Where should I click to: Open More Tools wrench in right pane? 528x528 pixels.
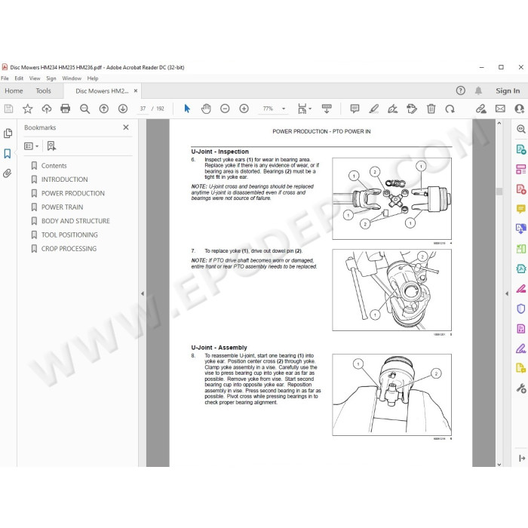[521, 388]
